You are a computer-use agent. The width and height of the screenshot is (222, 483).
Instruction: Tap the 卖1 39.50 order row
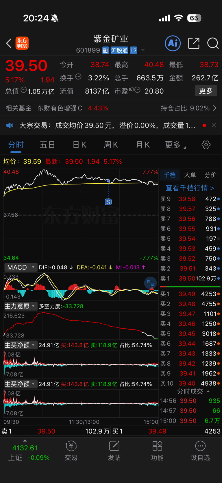pos(190,279)
